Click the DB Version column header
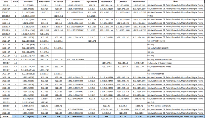 [x=75, y=2]
